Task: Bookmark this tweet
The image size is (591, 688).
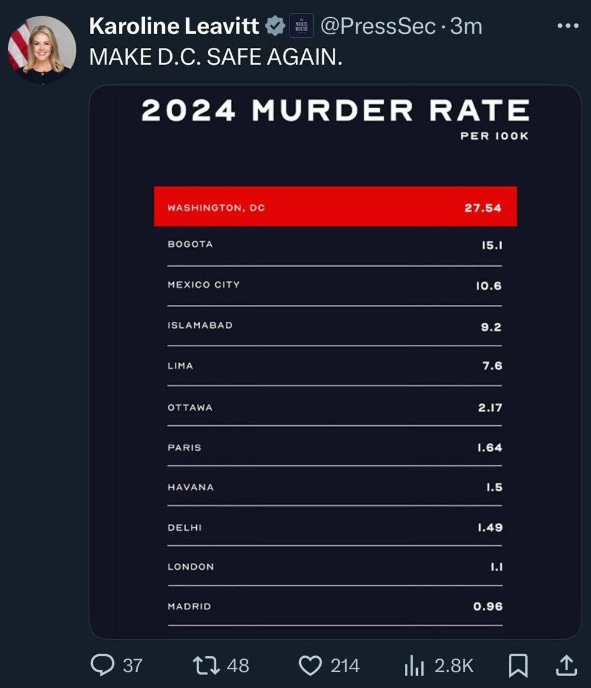Action: [x=518, y=666]
